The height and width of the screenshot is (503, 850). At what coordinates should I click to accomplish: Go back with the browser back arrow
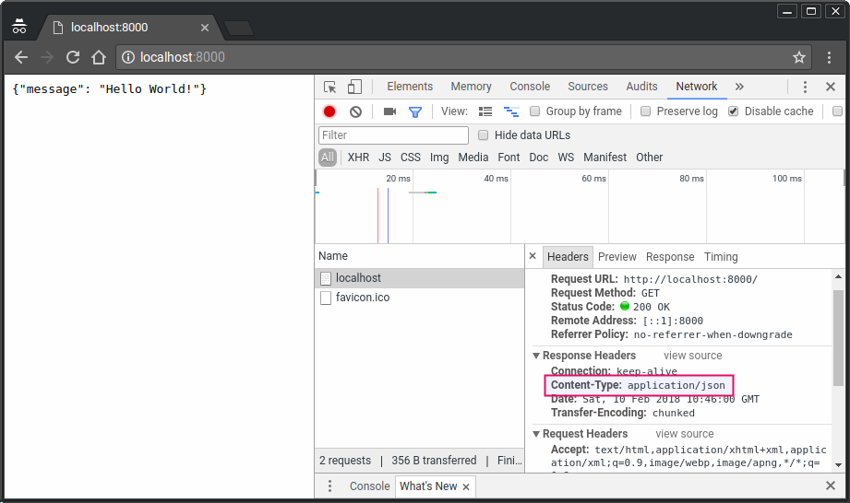[x=21, y=57]
